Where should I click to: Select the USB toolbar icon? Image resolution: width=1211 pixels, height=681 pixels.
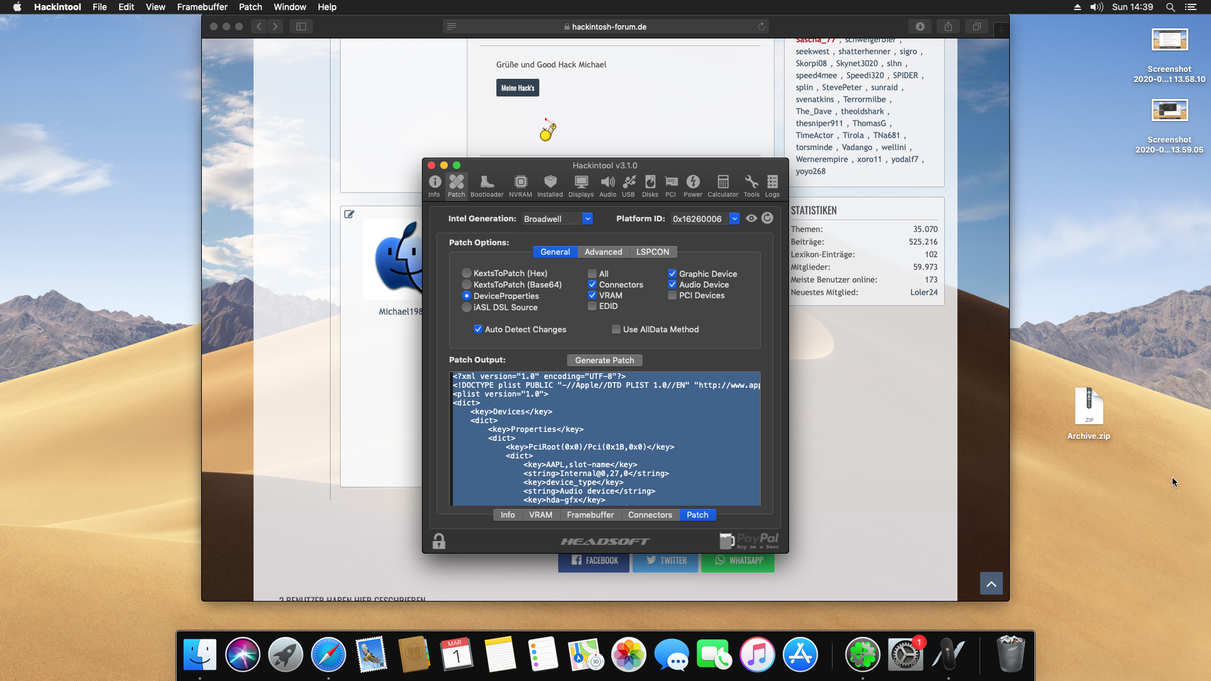(628, 186)
